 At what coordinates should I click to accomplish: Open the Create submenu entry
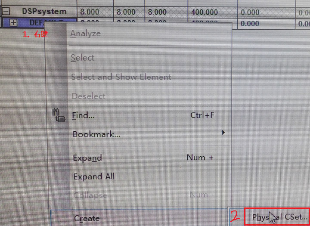click(x=87, y=218)
